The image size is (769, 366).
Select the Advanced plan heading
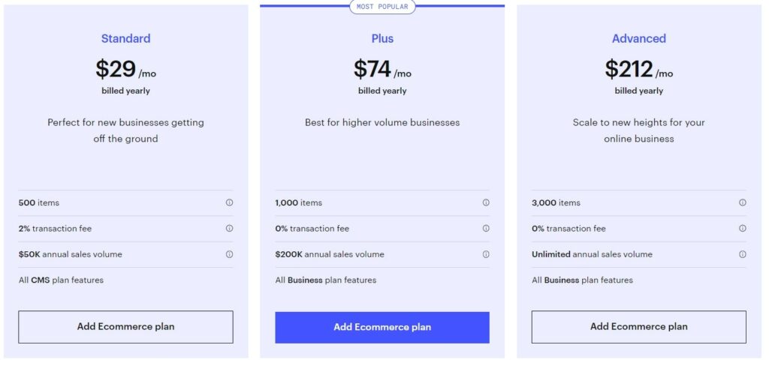point(639,38)
